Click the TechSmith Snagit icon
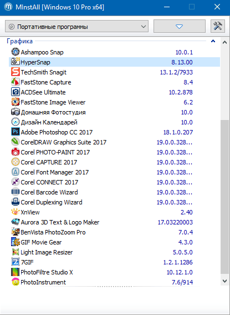 click(15, 72)
